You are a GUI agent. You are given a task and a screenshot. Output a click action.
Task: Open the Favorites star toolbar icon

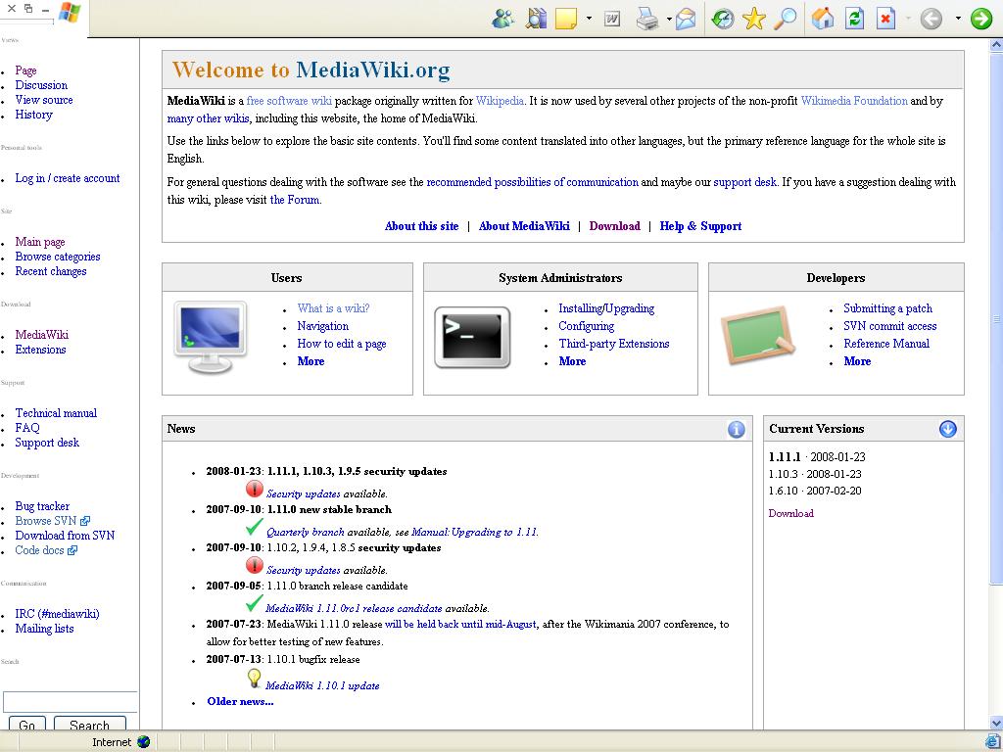point(754,19)
